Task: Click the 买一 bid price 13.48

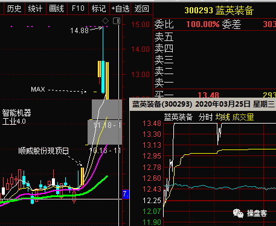Action: click(x=208, y=95)
